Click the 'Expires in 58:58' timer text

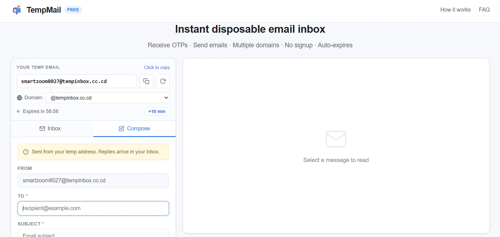tap(41, 111)
